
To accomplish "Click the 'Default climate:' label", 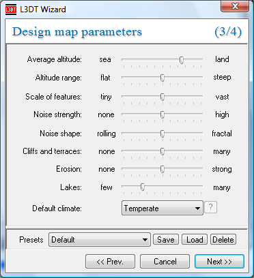I will [57, 208].
